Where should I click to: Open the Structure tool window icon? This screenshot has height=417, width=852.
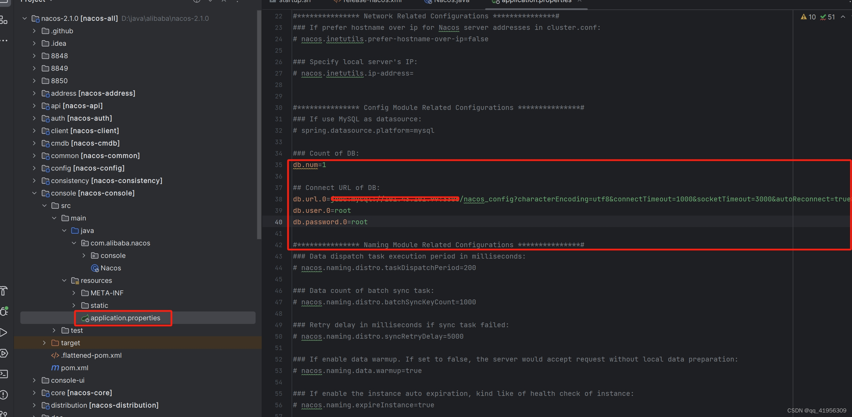pyautogui.click(x=3, y=20)
